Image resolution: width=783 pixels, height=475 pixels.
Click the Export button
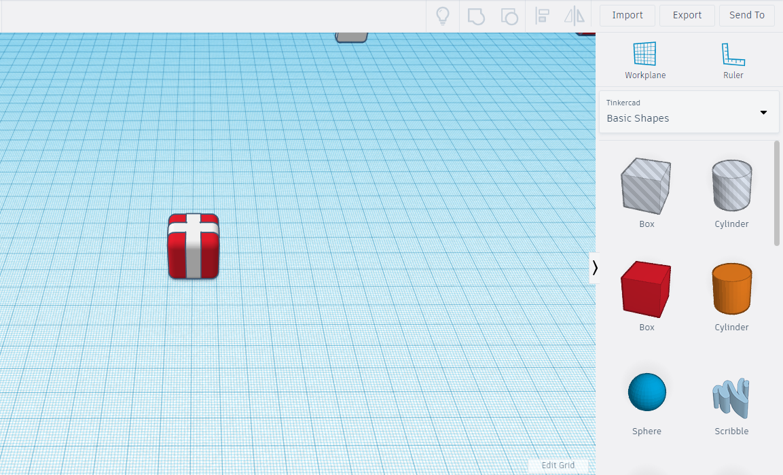[687, 16]
